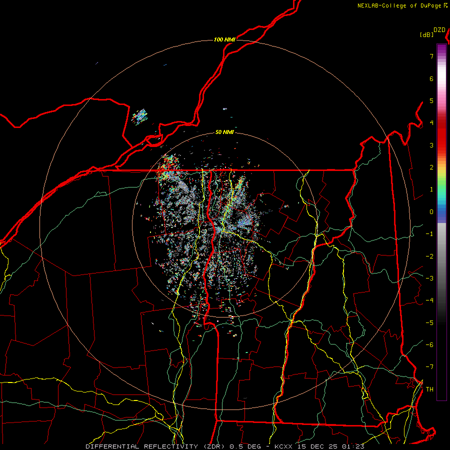Viewport: 450px width, 450px height.
Task: Click the 0.5 DEG elevation angle text
Action: click(245, 446)
